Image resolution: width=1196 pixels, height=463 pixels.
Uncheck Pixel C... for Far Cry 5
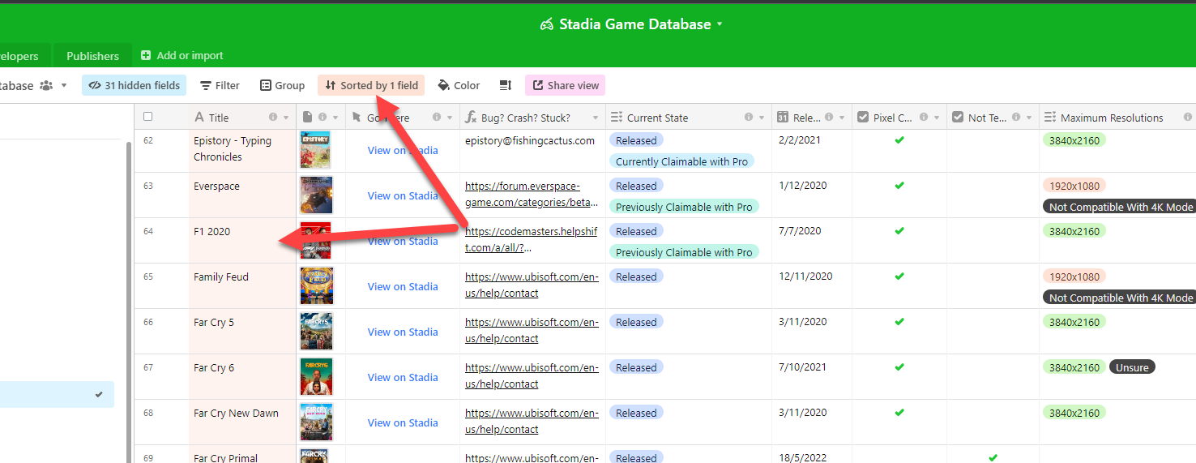coord(899,322)
